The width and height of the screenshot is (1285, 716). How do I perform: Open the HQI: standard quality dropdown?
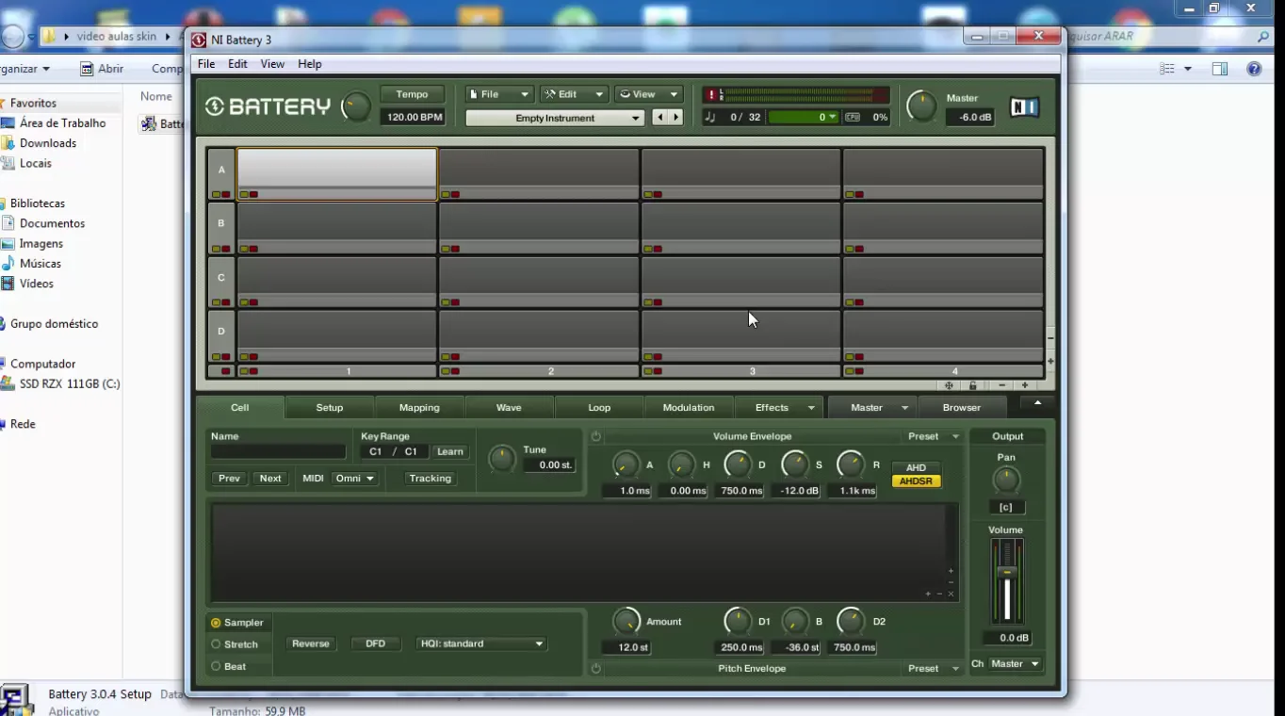click(x=481, y=643)
